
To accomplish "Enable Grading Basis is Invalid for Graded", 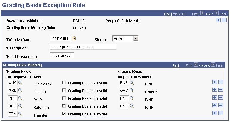I will coord(64,91).
